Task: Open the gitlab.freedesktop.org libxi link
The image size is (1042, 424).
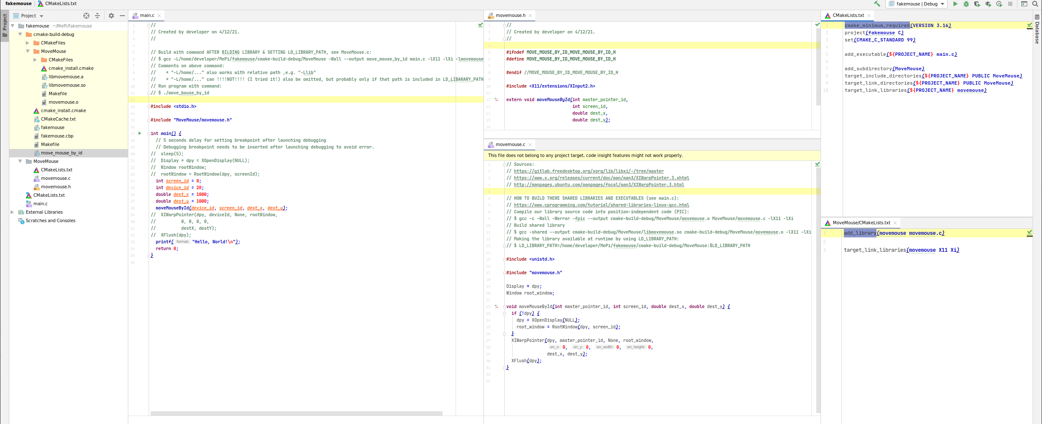Action: pyautogui.click(x=589, y=171)
